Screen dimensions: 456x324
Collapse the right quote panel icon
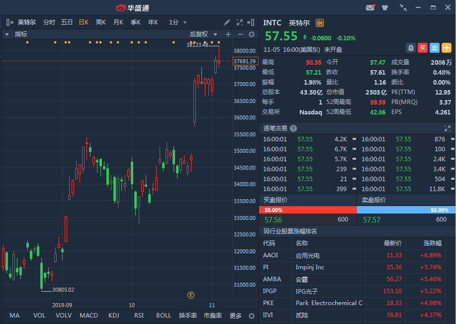tap(251, 22)
